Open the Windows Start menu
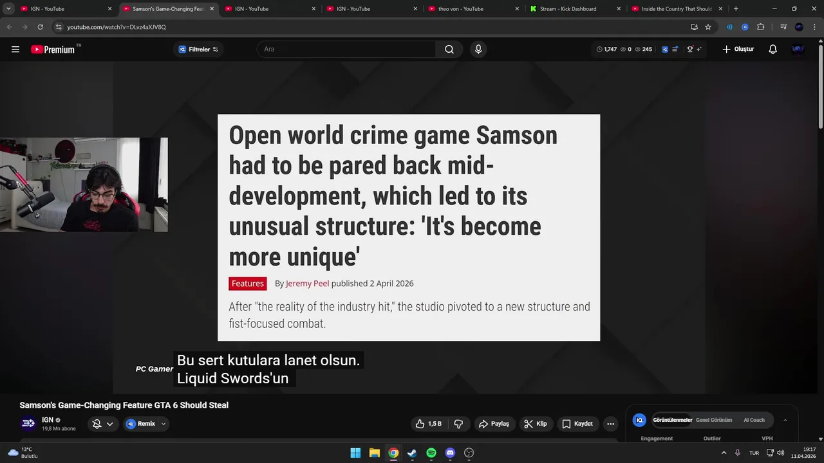Screen dimensions: 824x463 355,453
